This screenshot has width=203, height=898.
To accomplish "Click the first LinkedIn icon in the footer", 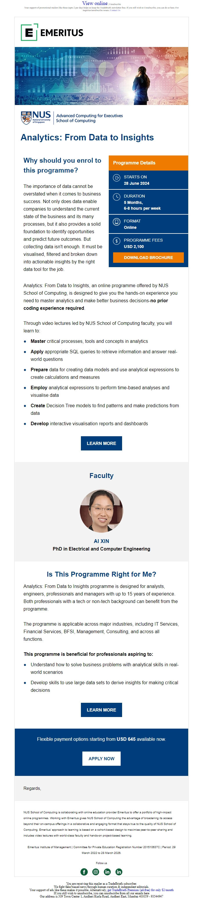I will point(107,872).
